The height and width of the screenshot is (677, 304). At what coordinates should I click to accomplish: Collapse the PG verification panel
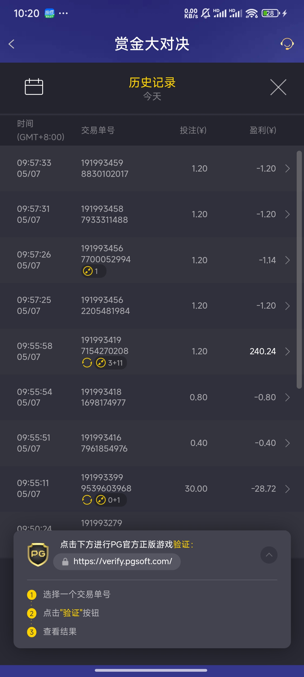coord(269,555)
